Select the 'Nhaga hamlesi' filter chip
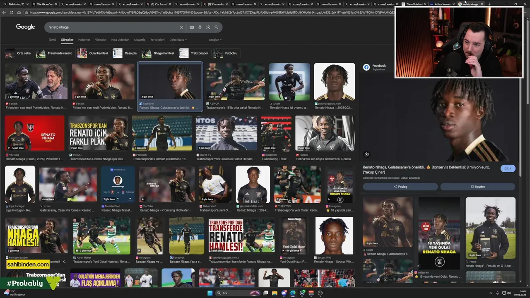The width and height of the screenshot is (530, 298). point(159,53)
